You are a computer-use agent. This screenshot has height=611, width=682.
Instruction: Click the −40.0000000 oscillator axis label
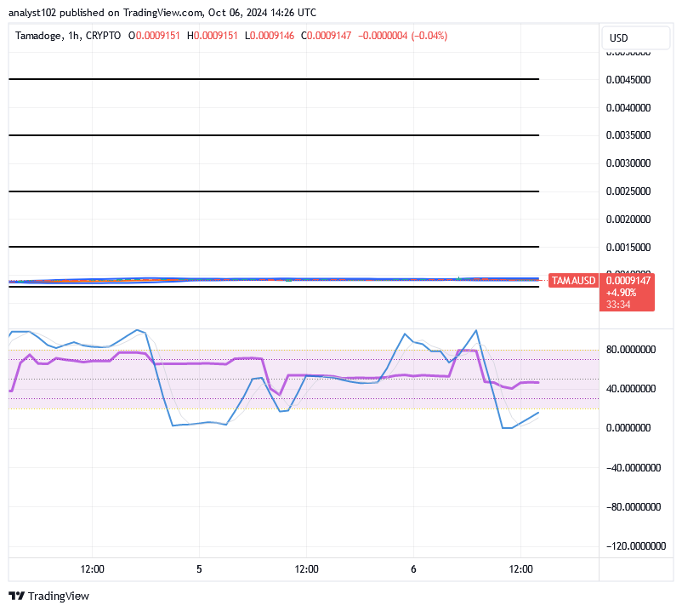point(634,468)
